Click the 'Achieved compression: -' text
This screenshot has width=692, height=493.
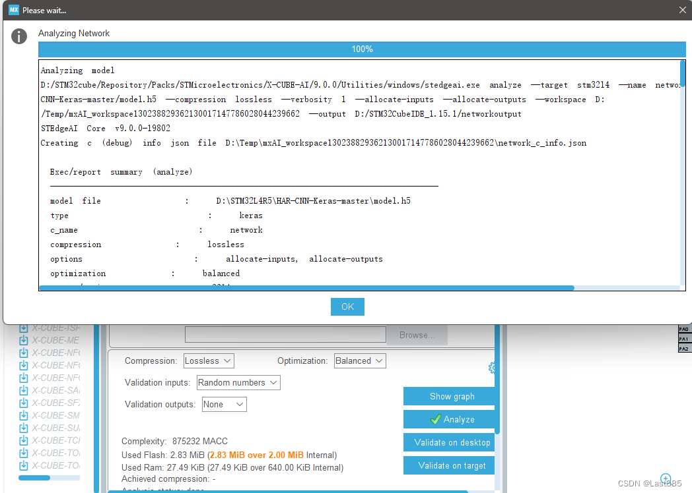pos(168,479)
